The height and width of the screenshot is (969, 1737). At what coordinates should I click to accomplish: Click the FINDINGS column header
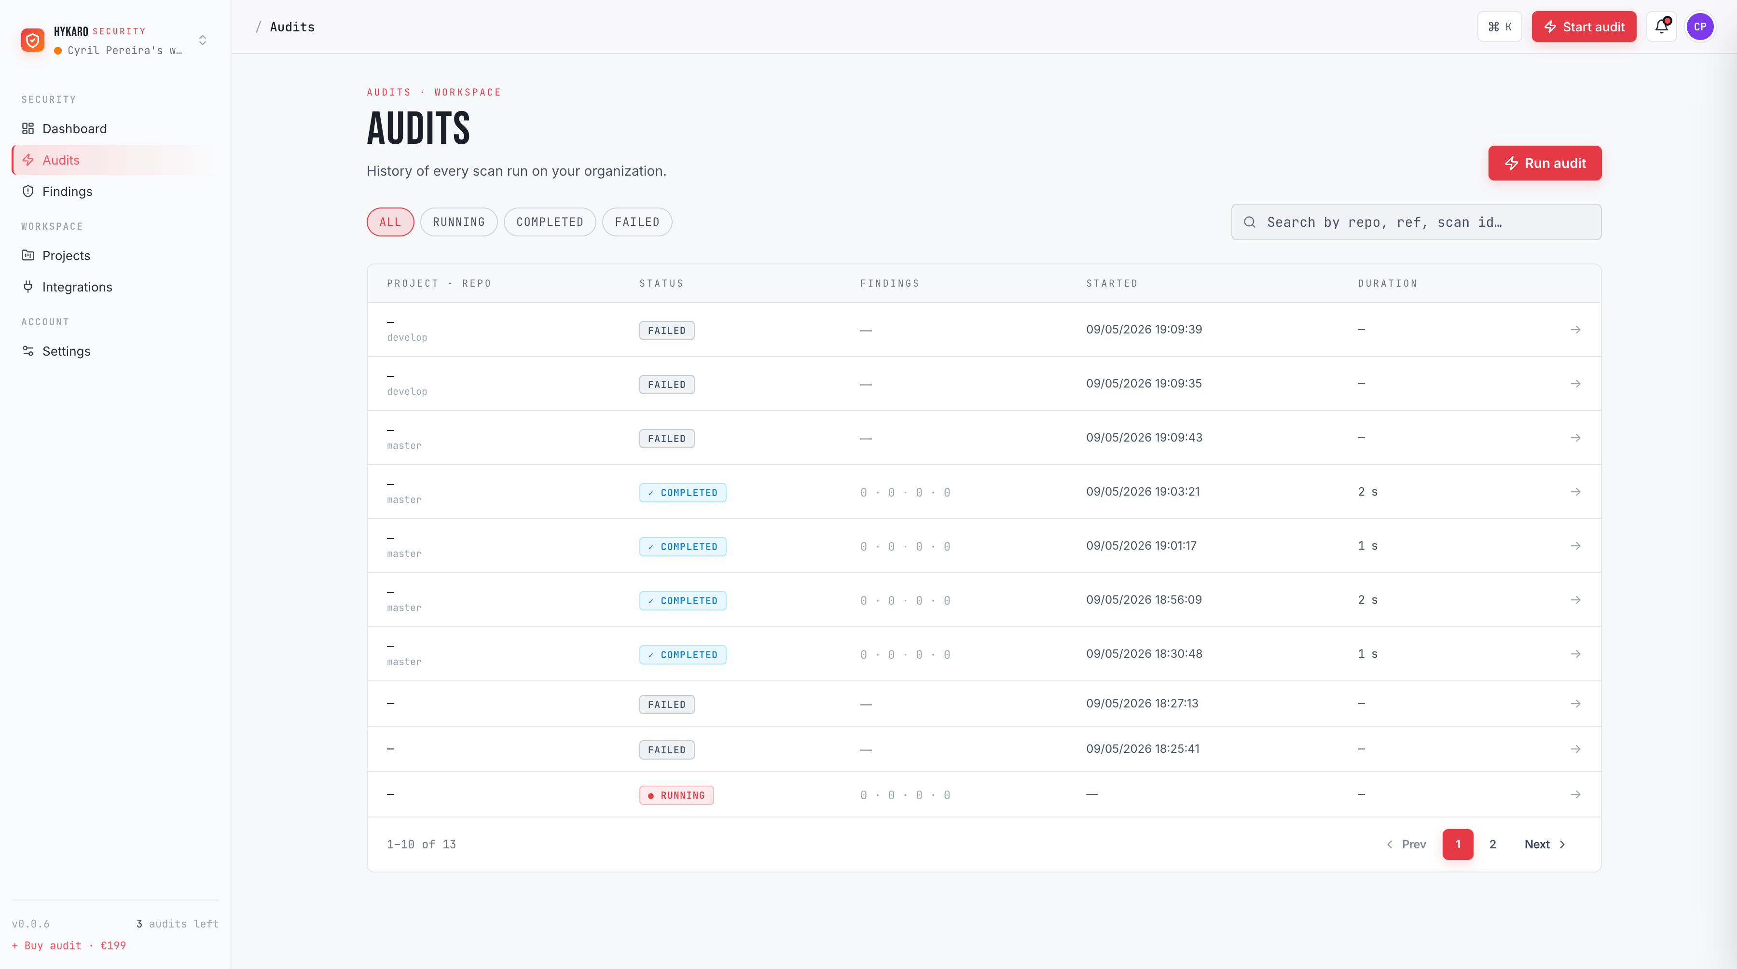[x=889, y=283]
